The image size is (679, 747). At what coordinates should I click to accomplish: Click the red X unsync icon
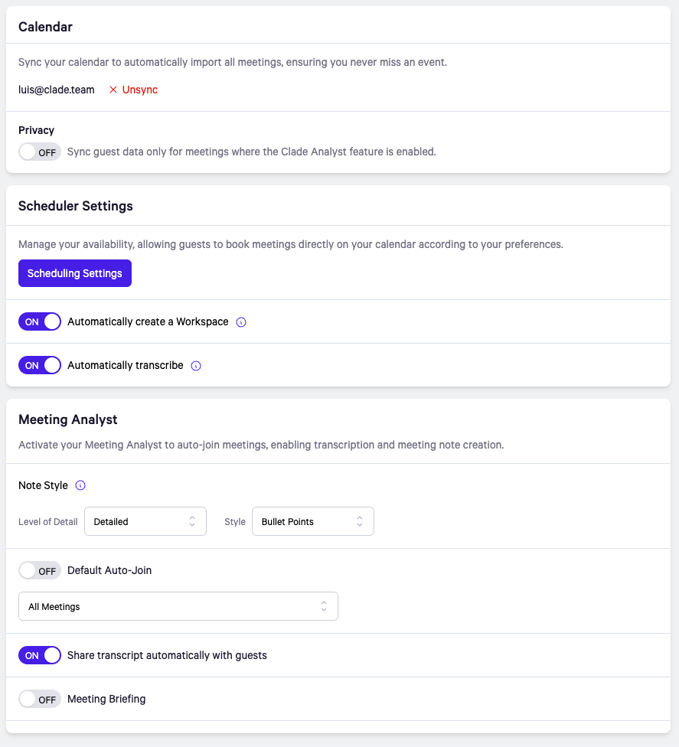[113, 90]
